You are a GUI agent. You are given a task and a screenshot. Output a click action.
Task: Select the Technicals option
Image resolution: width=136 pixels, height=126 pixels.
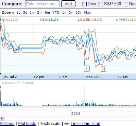(x=50, y=124)
